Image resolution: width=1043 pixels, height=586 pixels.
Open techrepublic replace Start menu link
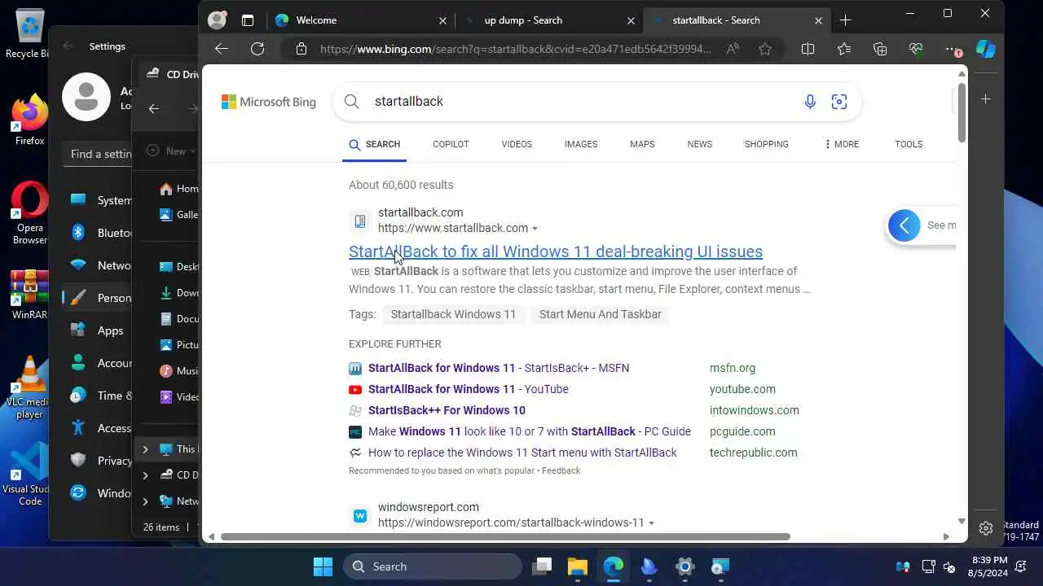(x=522, y=453)
